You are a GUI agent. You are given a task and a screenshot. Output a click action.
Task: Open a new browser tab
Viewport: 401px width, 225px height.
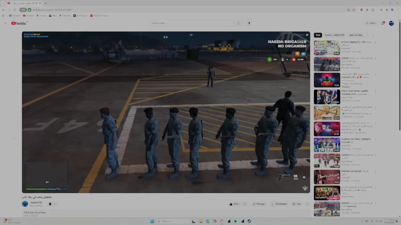45,3
